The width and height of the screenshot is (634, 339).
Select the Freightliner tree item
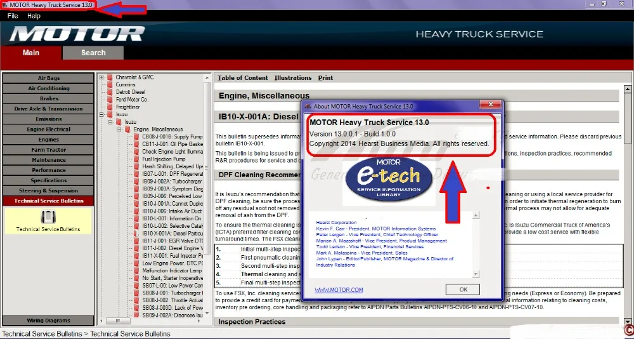(x=128, y=107)
